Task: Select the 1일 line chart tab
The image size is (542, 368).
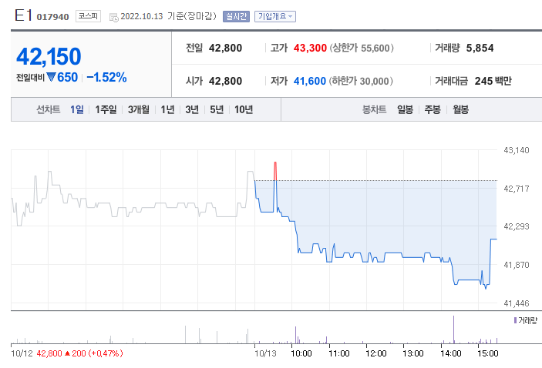Action: pyautogui.click(x=77, y=109)
